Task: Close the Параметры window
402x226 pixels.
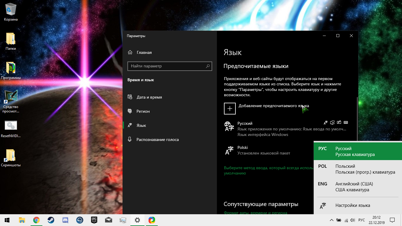Action: click(351, 36)
